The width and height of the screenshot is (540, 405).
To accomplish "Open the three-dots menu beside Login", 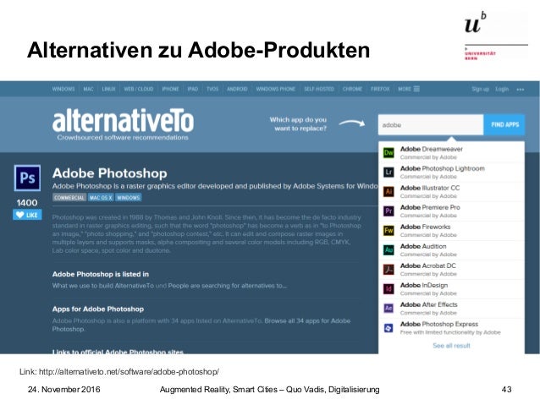I will pyautogui.click(x=520, y=90).
